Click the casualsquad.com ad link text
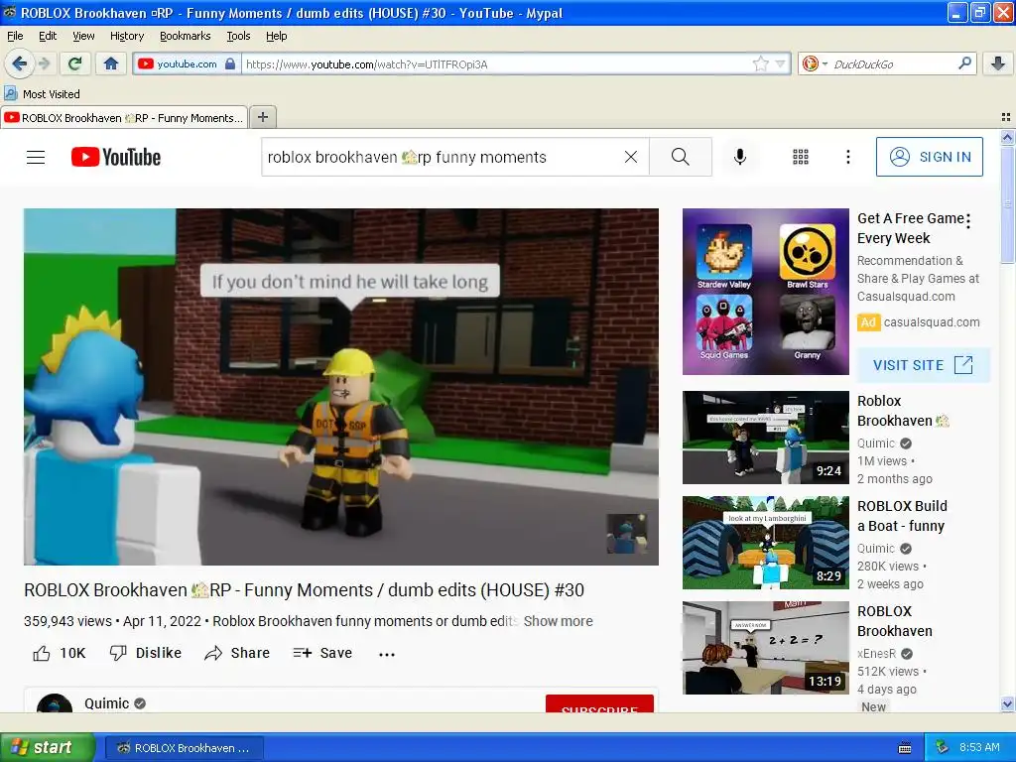Screen dimensions: 1016x762 click(931, 322)
